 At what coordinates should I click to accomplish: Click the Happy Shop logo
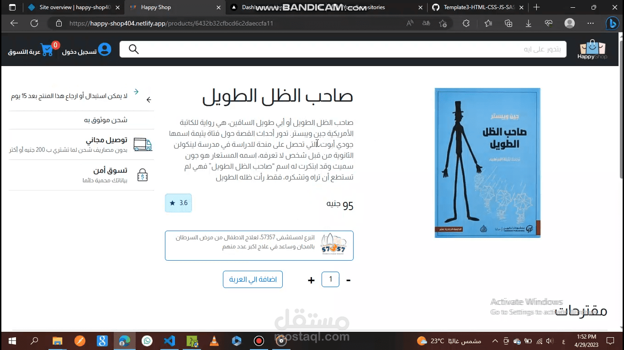(592, 50)
